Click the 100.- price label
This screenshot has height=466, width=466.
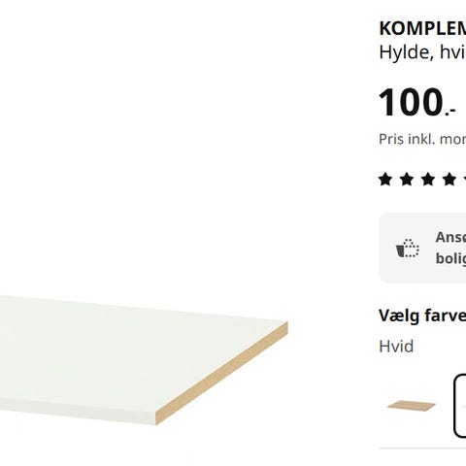[x=417, y=102]
